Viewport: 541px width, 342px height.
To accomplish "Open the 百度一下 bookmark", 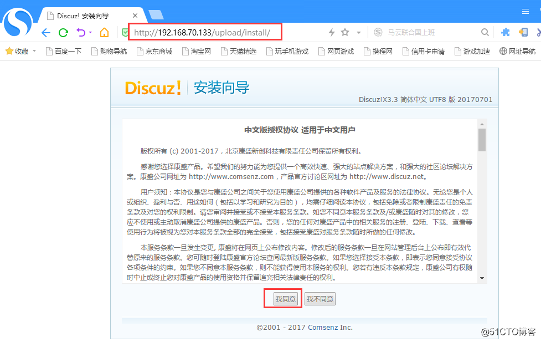I will tap(64, 52).
